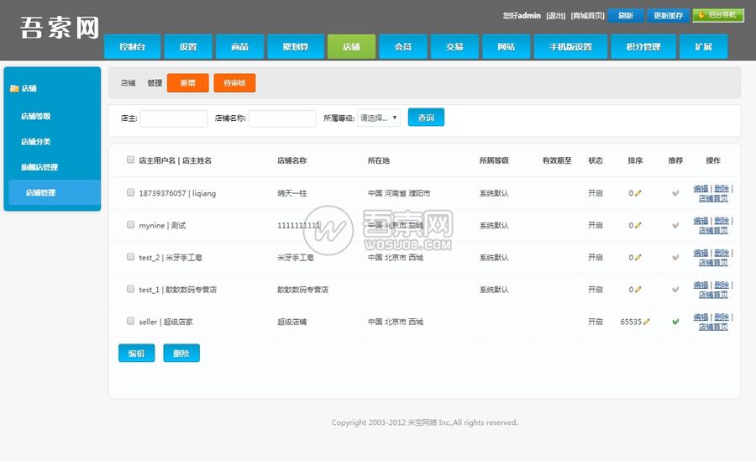Image resolution: width=756 pixels, height=461 pixels.
Task: Switch to the 会员 navigation tab
Action: (x=403, y=47)
